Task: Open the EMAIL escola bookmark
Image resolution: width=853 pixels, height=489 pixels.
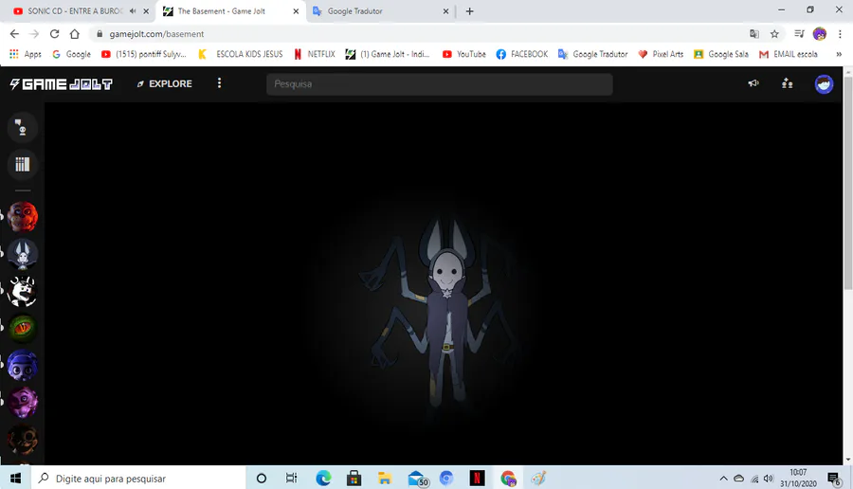Action: tap(789, 54)
